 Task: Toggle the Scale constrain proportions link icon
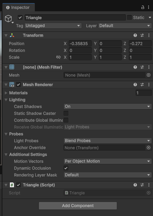58,57
